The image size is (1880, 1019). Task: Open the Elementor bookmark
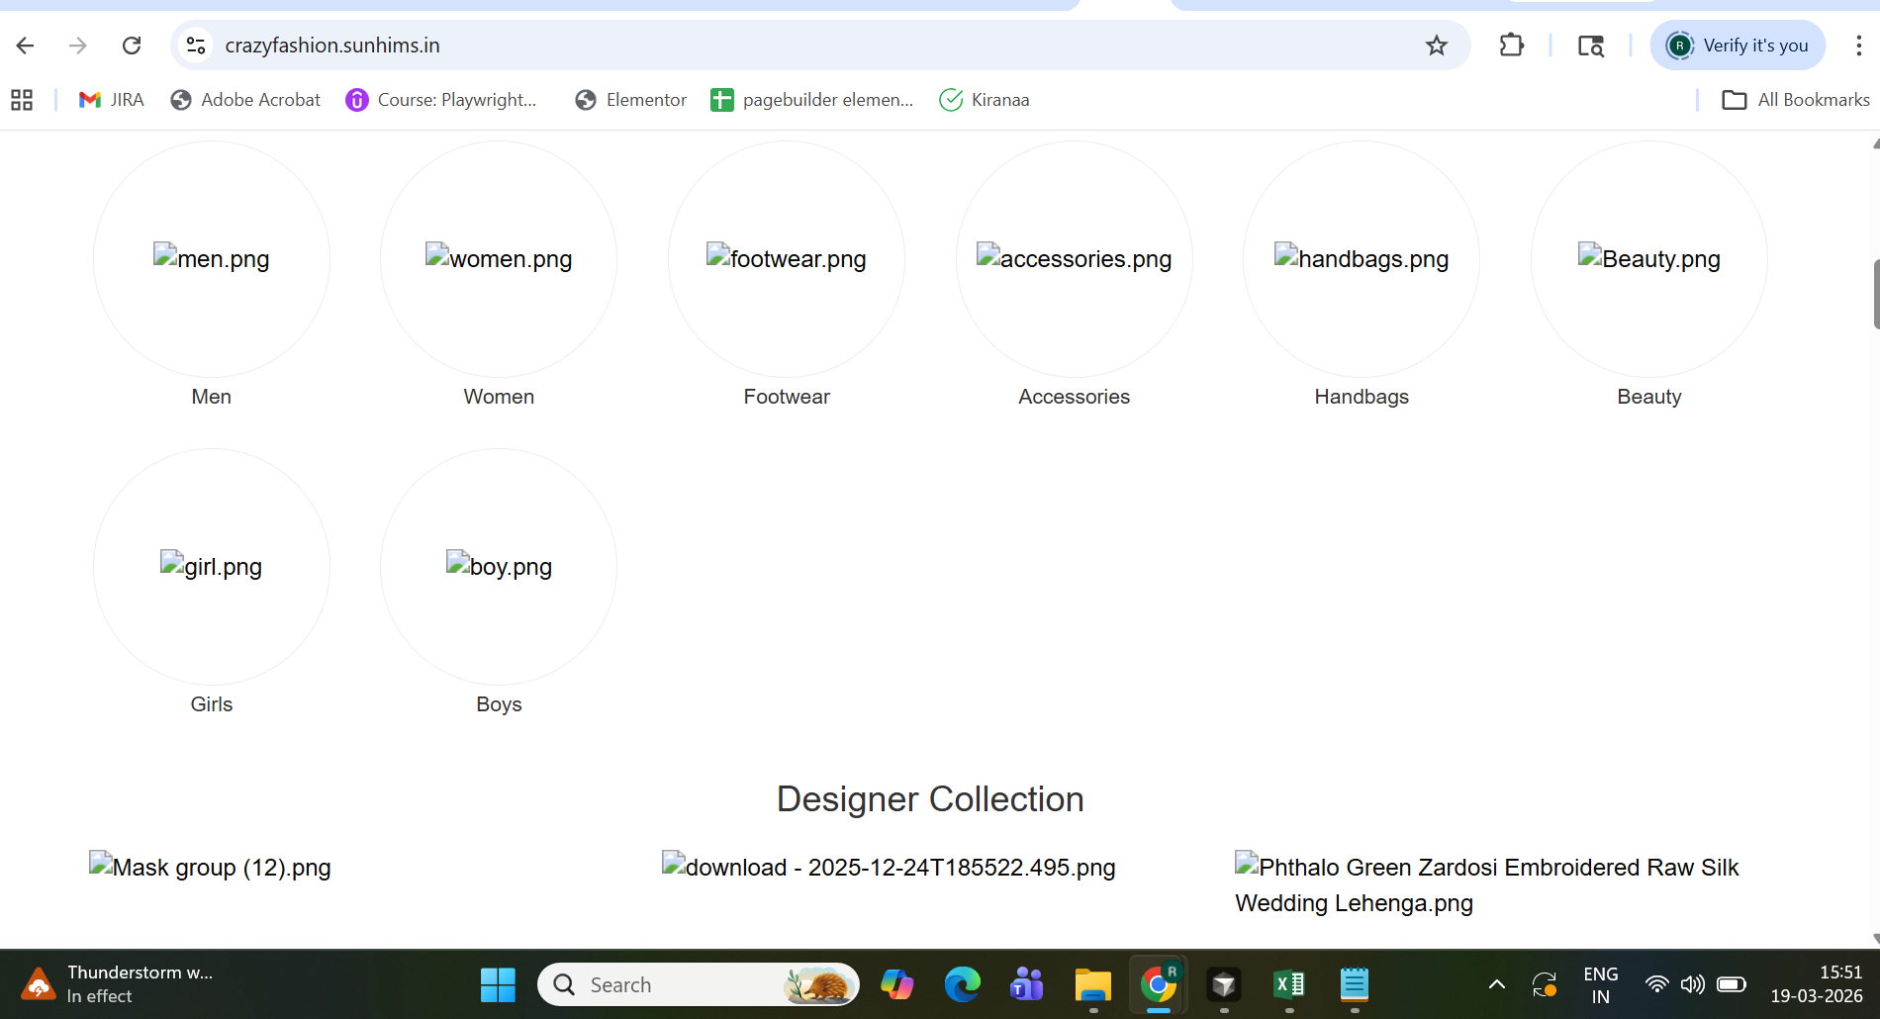(x=630, y=100)
